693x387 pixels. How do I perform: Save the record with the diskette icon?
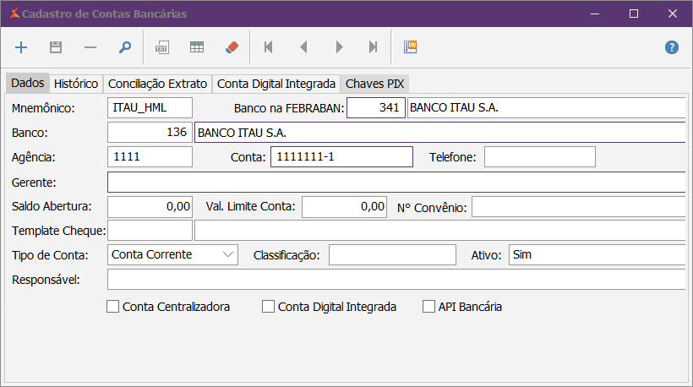56,47
